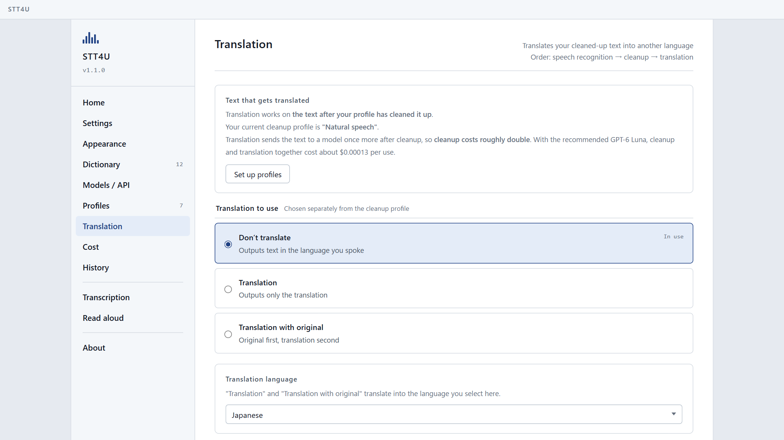Open Models / API page

[x=133, y=185]
